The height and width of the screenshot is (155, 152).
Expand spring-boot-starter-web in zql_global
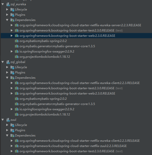point(12,93)
